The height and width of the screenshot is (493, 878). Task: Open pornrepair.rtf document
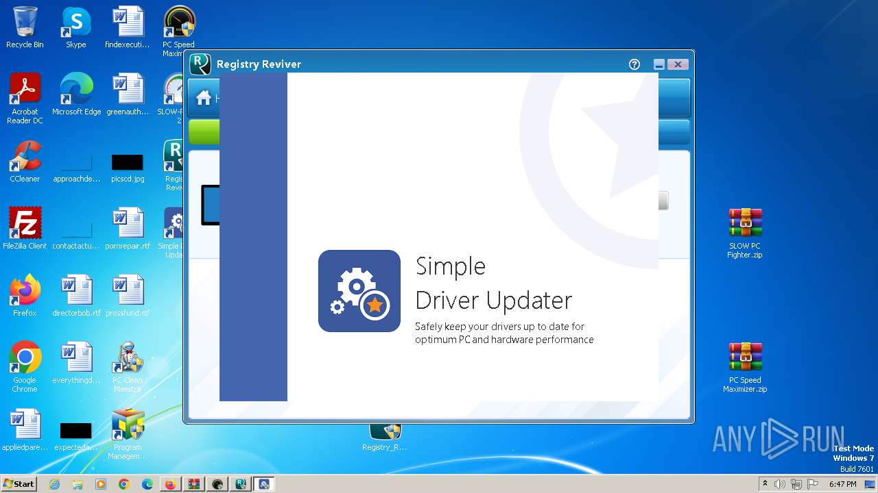(x=128, y=229)
